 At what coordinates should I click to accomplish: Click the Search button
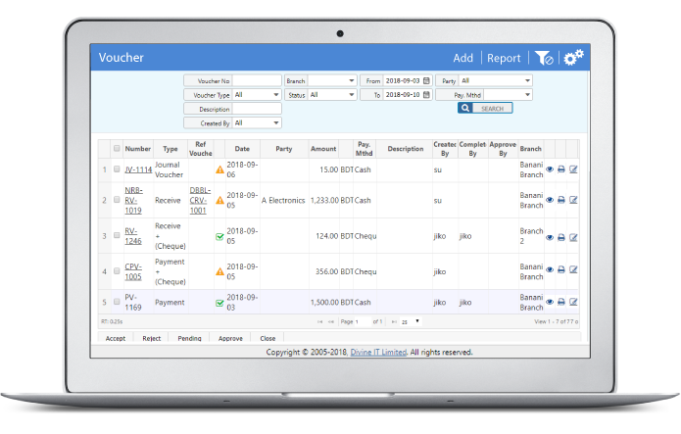[x=485, y=108]
